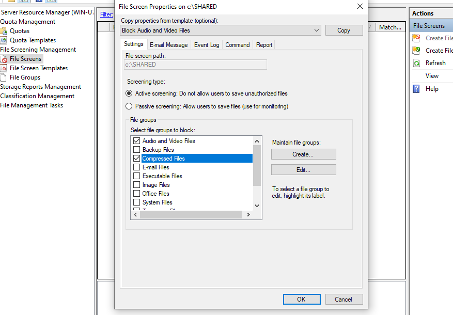The image size is (453, 315).
Task: Click the Quotas icon in the tree
Action: click(x=4, y=31)
